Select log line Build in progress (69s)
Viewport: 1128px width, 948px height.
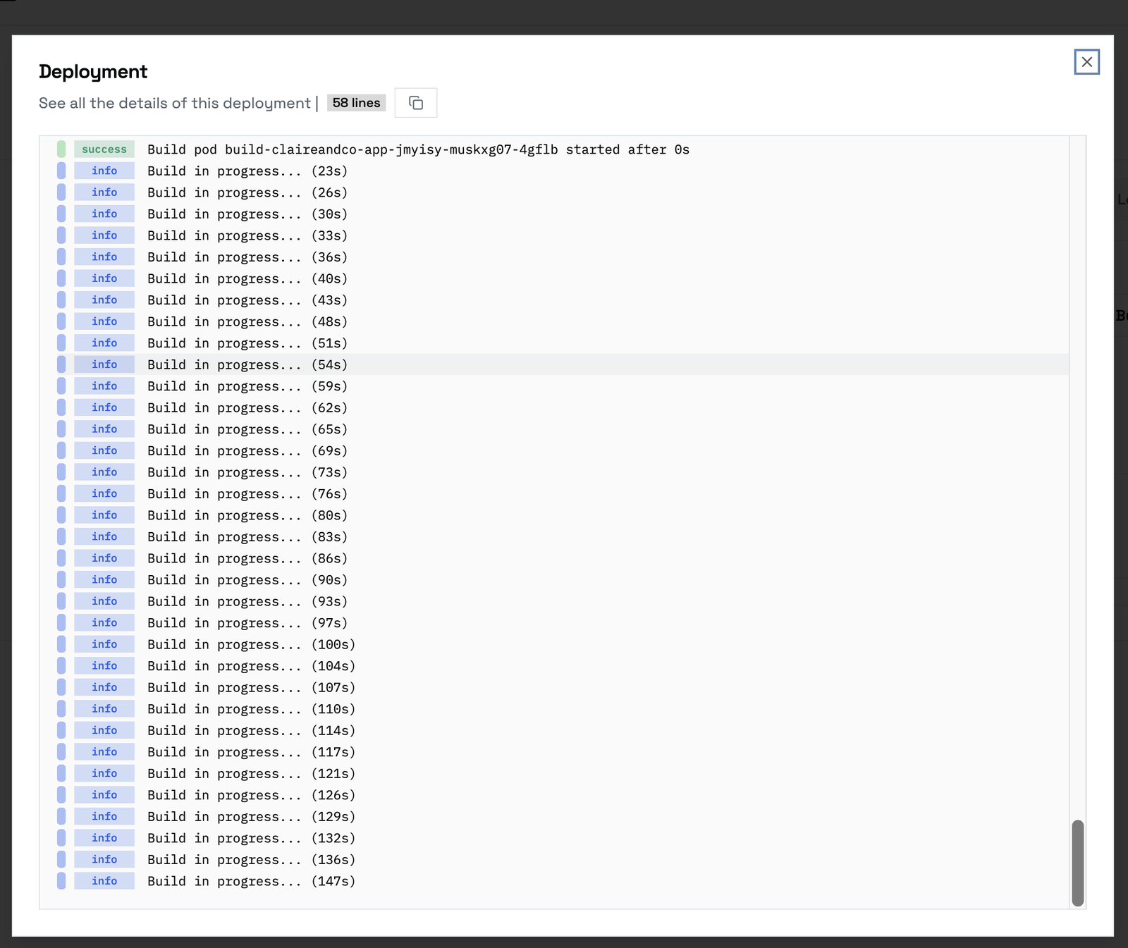554,450
